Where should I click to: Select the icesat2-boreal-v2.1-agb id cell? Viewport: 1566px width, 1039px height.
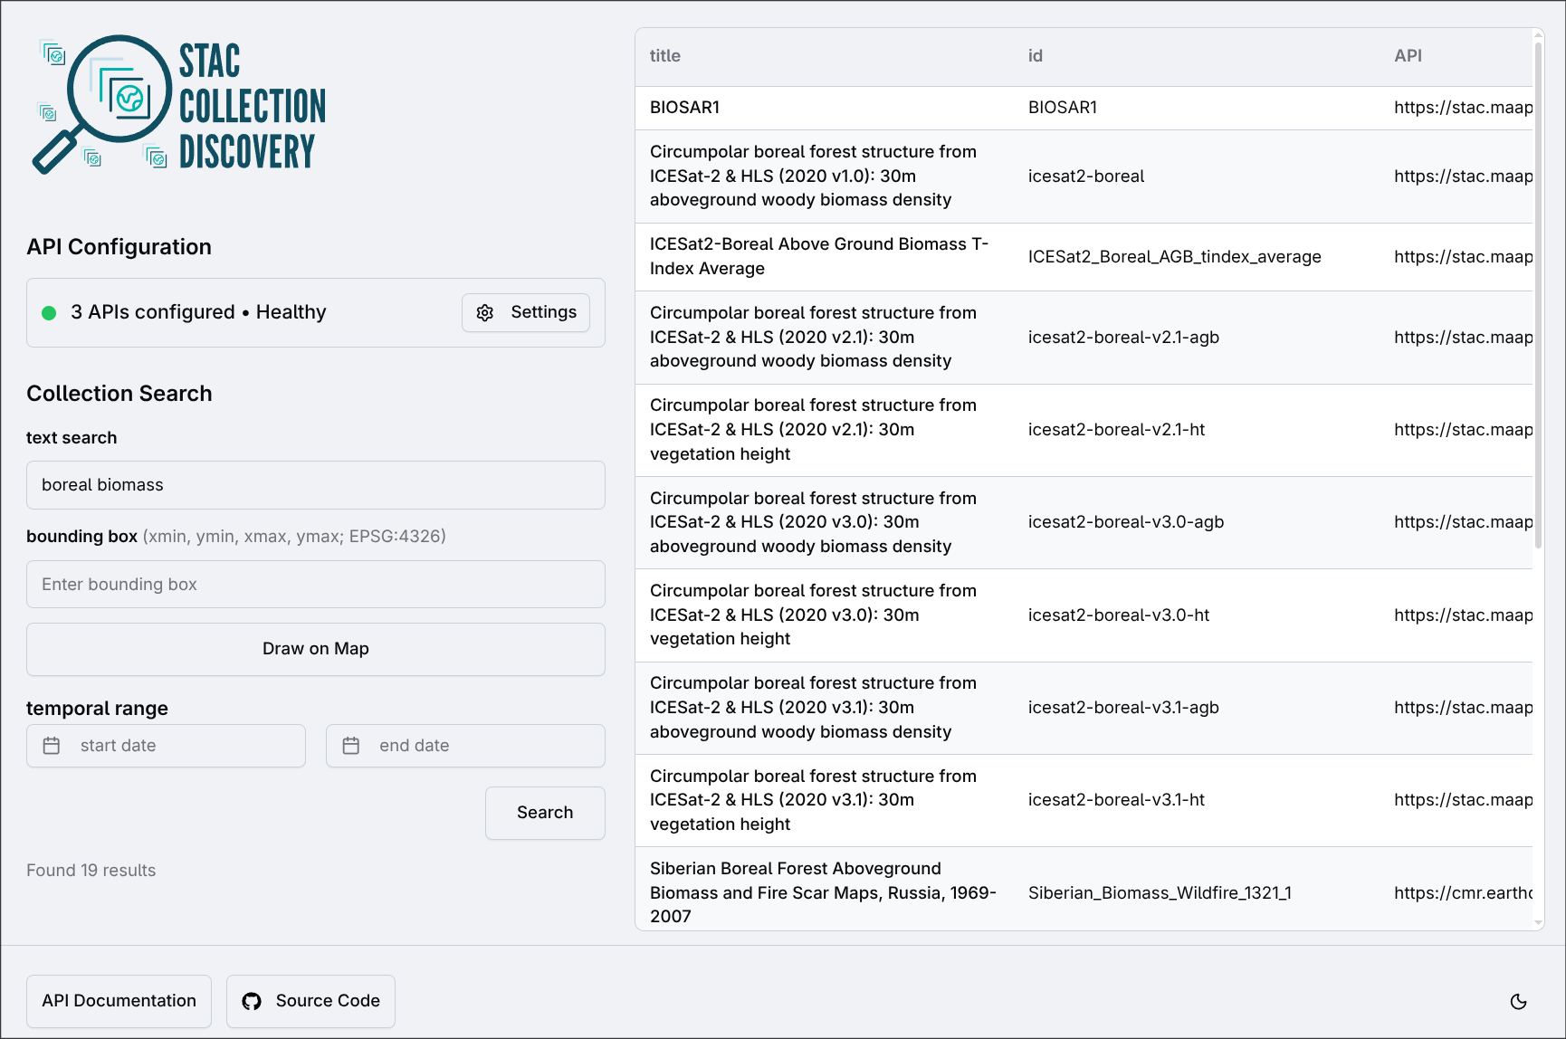tap(1123, 338)
